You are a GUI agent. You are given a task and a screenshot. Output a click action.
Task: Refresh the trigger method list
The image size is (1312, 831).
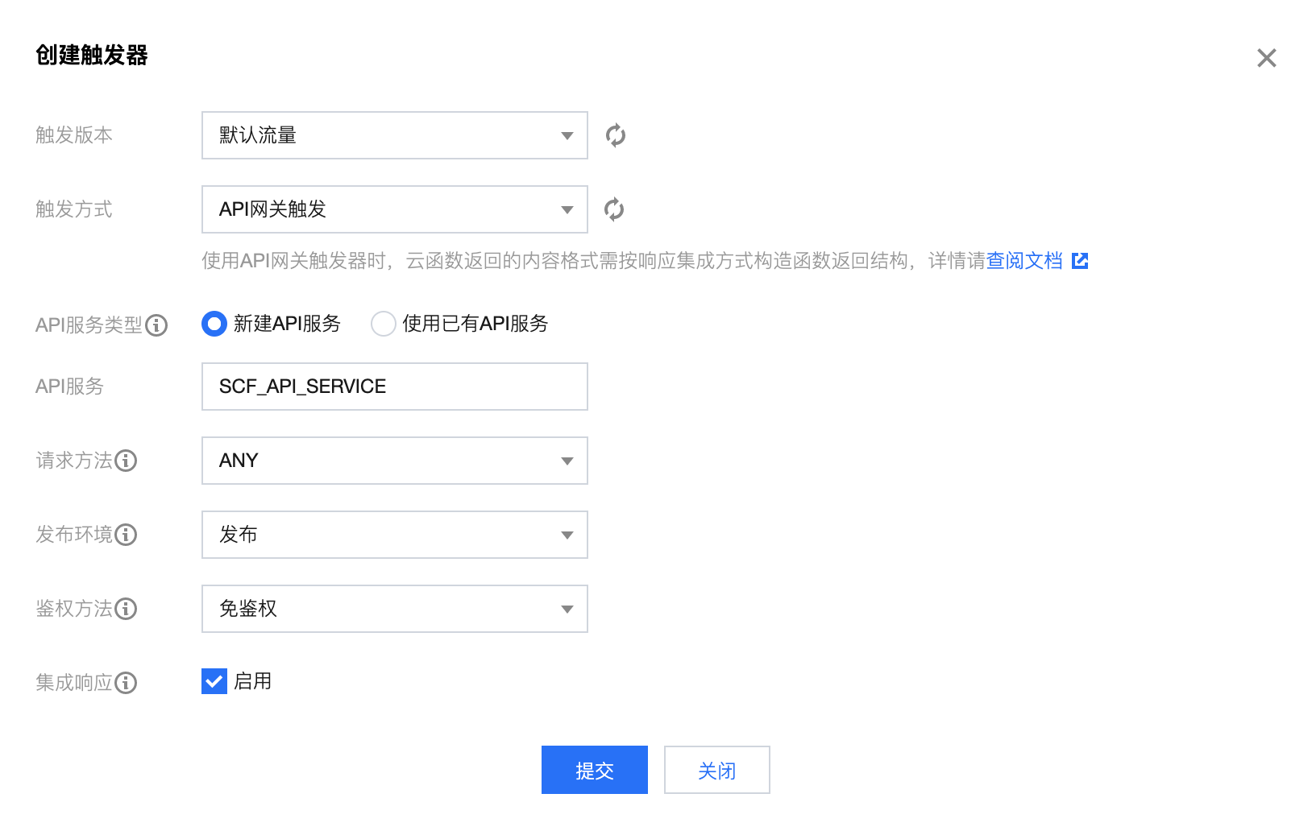tap(614, 209)
